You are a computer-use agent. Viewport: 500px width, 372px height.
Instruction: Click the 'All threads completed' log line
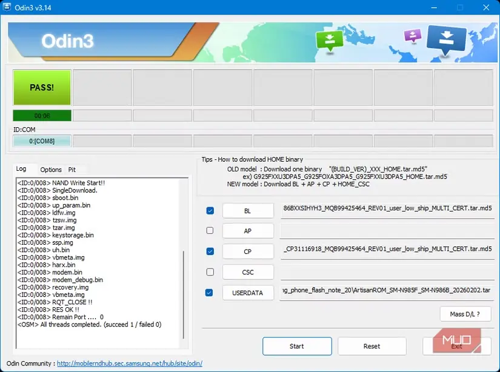(89, 325)
